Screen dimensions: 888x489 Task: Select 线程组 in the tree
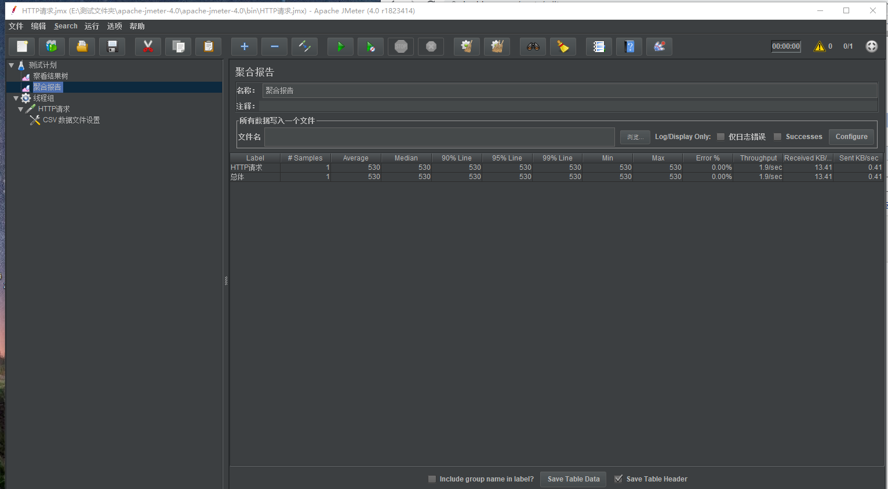click(43, 98)
